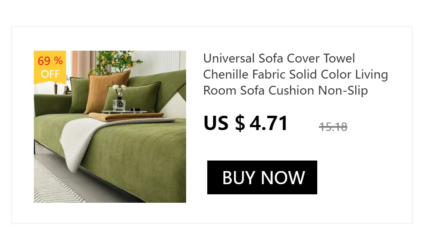Click the 'Room Sofa Cushion Non-Slip' text line

(286, 90)
